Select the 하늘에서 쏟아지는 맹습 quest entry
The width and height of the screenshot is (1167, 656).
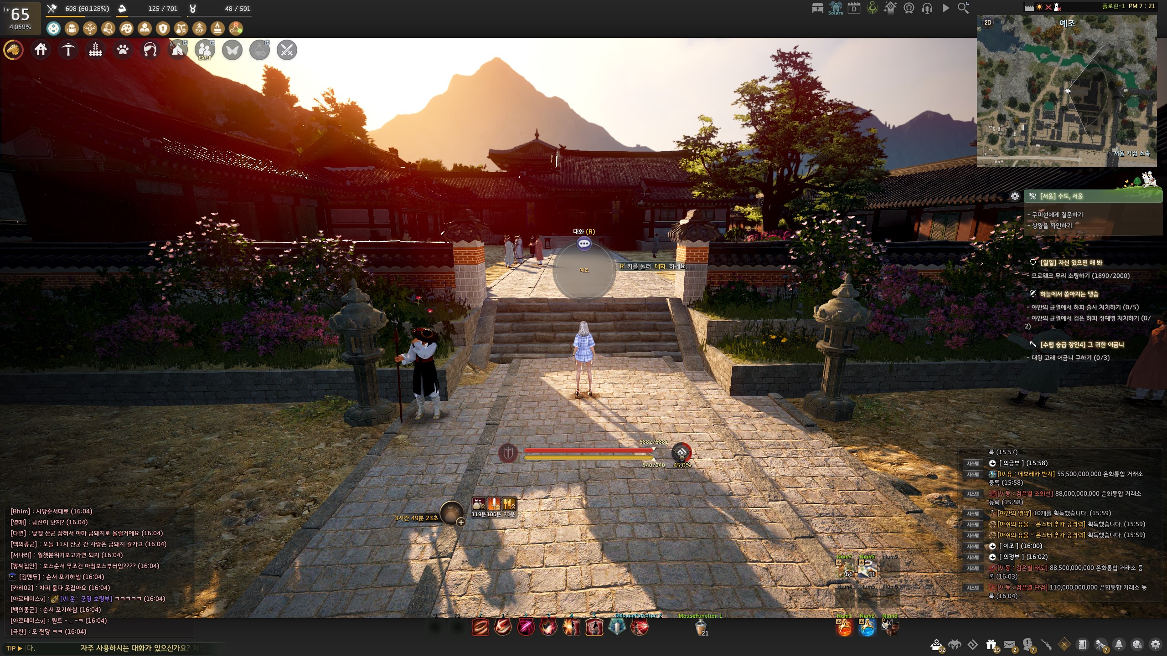click(1069, 294)
